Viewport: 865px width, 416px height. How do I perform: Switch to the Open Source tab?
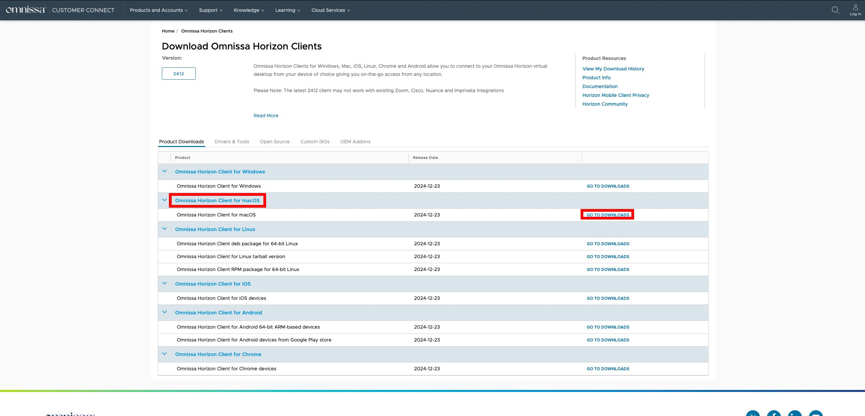point(275,142)
